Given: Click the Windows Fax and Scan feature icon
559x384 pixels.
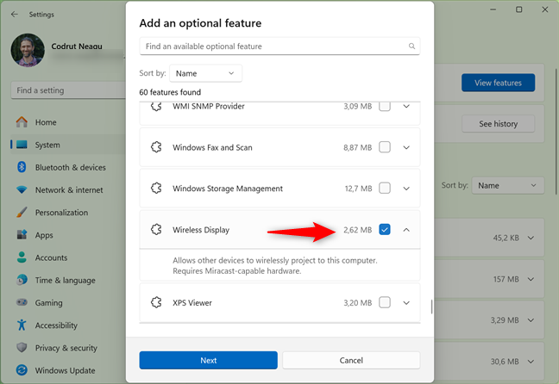Looking at the screenshot, I should [156, 147].
